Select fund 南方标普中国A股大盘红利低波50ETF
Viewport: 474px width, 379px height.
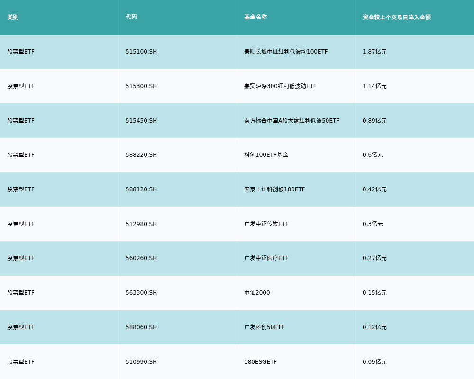click(292, 121)
